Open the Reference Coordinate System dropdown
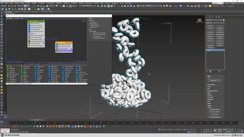 click(x=52, y=6)
